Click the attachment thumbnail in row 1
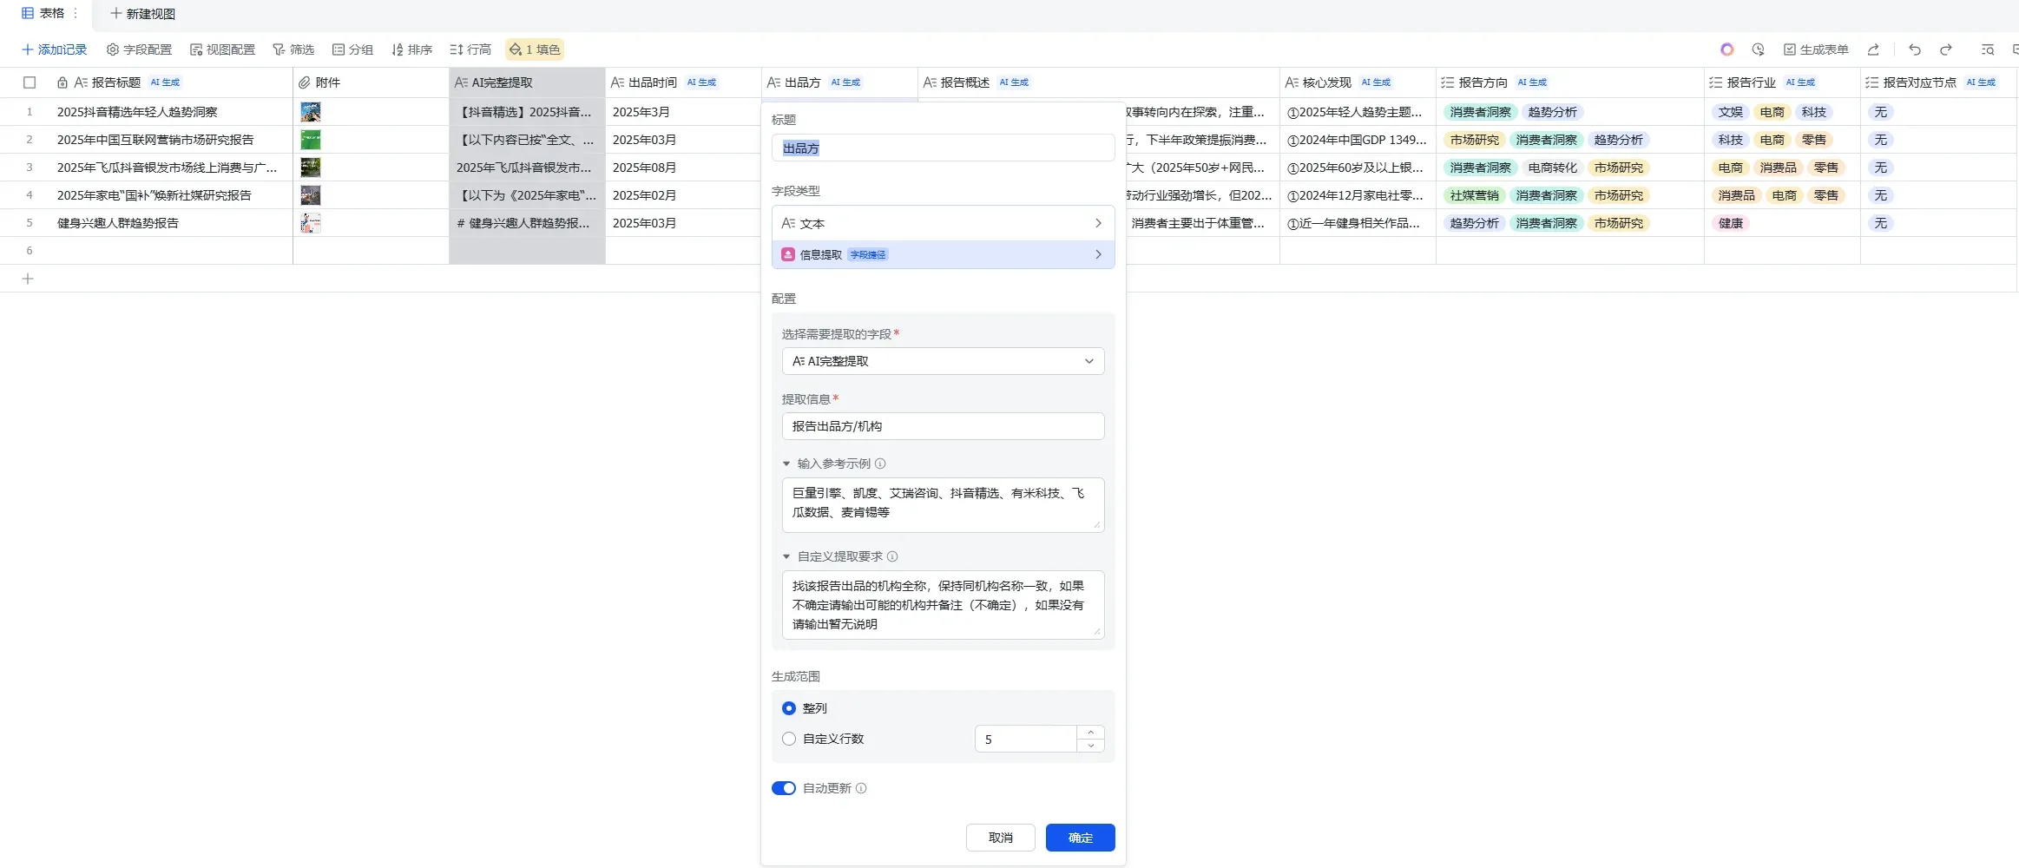This screenshot has height=868, width=2019. (x=312, y=111)
